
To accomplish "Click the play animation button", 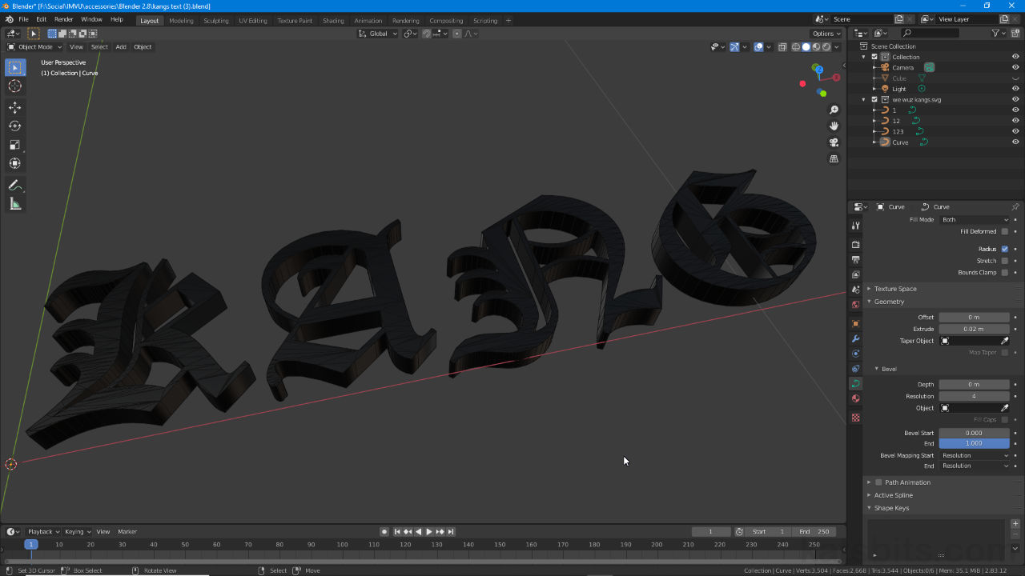I will (429, 532).
